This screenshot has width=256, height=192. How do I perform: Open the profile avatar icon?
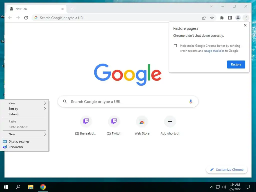tap(238, 18)
